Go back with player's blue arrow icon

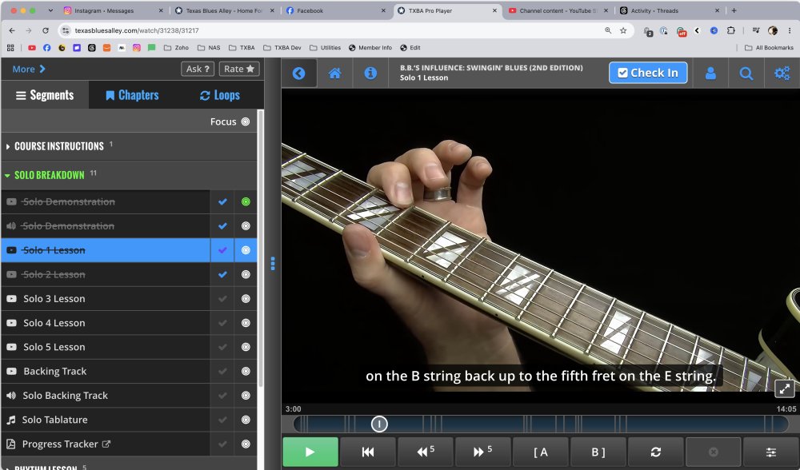298,74
